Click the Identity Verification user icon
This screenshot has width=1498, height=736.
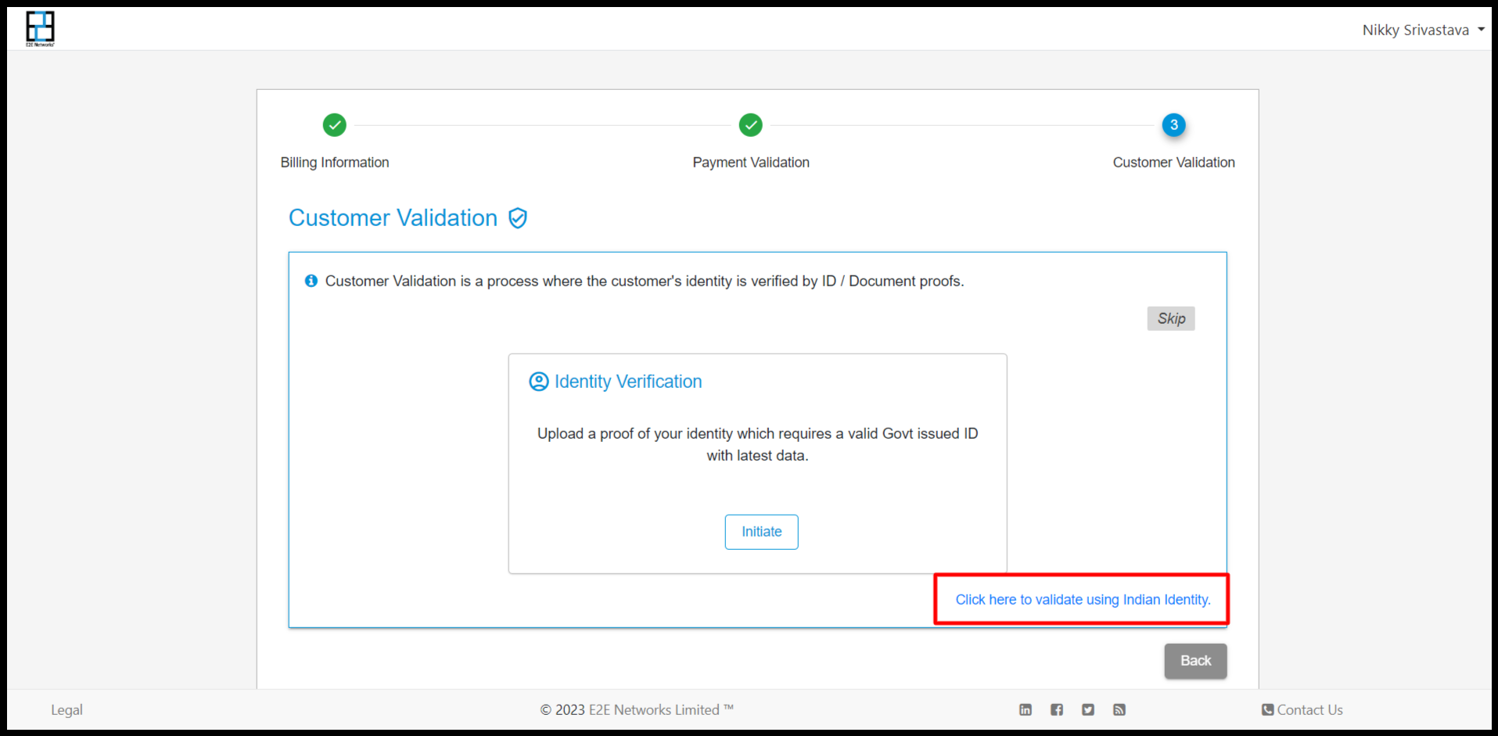pyautogui.click(x=539, y=382)
